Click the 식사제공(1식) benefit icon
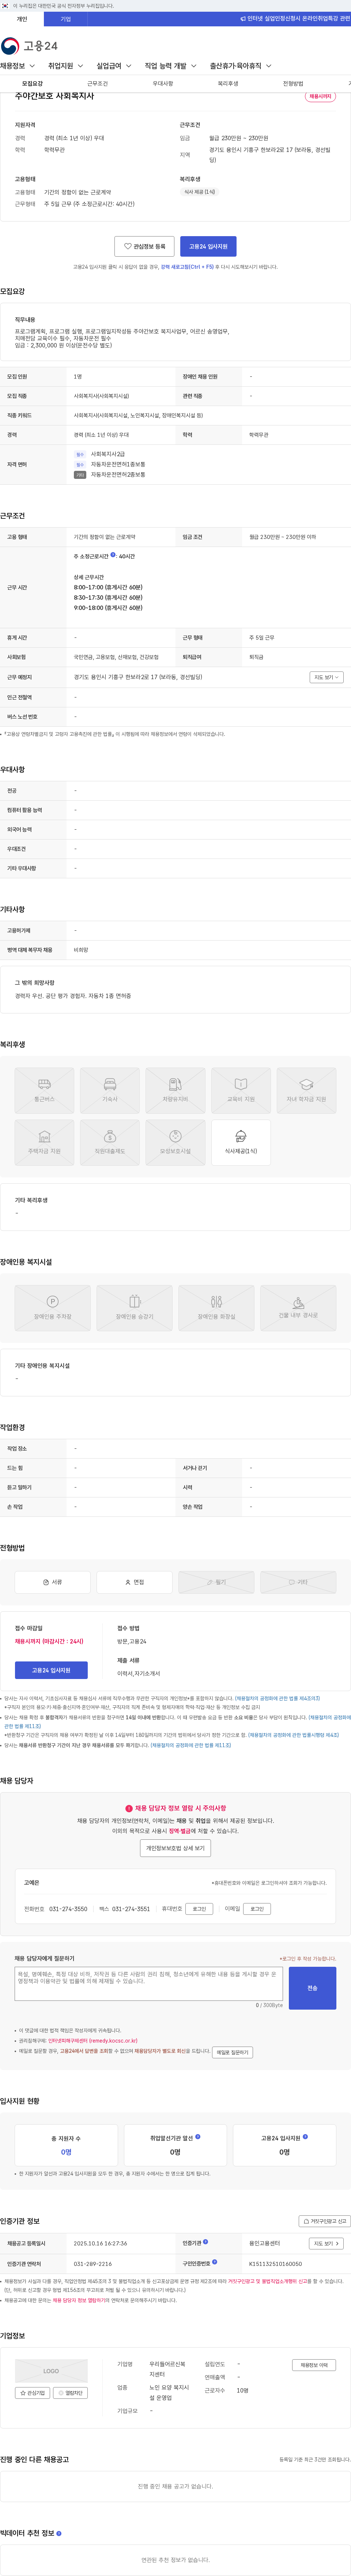 tap(241, 1142)
